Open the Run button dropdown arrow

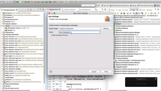click(48, 2)
